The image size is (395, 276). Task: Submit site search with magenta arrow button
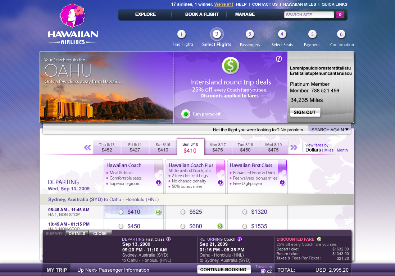(340, 15)
